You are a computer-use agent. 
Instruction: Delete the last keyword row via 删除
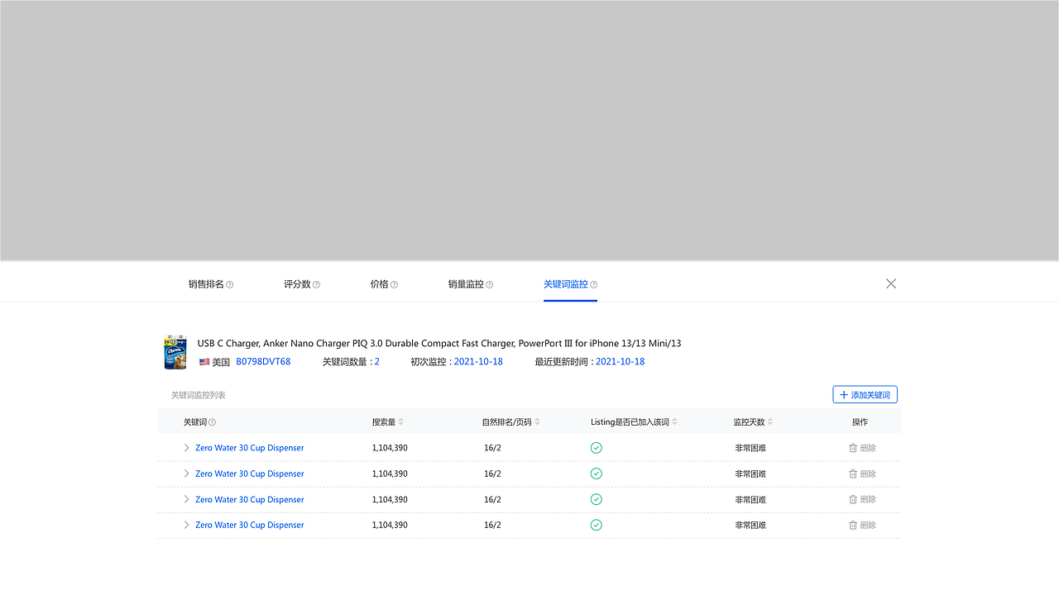click(x=862, y=525)
